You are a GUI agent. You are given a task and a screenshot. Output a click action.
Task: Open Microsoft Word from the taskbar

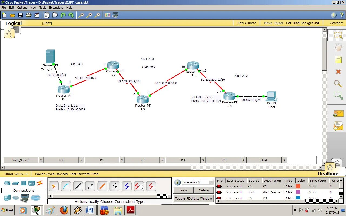tap(90, 210)
